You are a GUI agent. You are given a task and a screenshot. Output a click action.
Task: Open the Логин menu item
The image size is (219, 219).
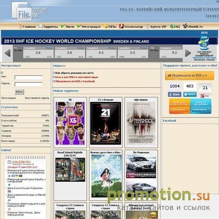coord(70,27)
